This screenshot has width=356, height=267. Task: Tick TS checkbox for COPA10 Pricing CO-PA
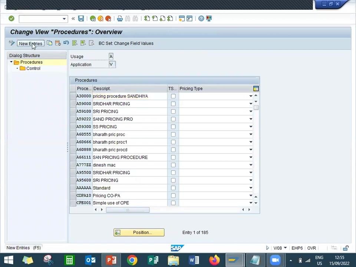[173, 195]
